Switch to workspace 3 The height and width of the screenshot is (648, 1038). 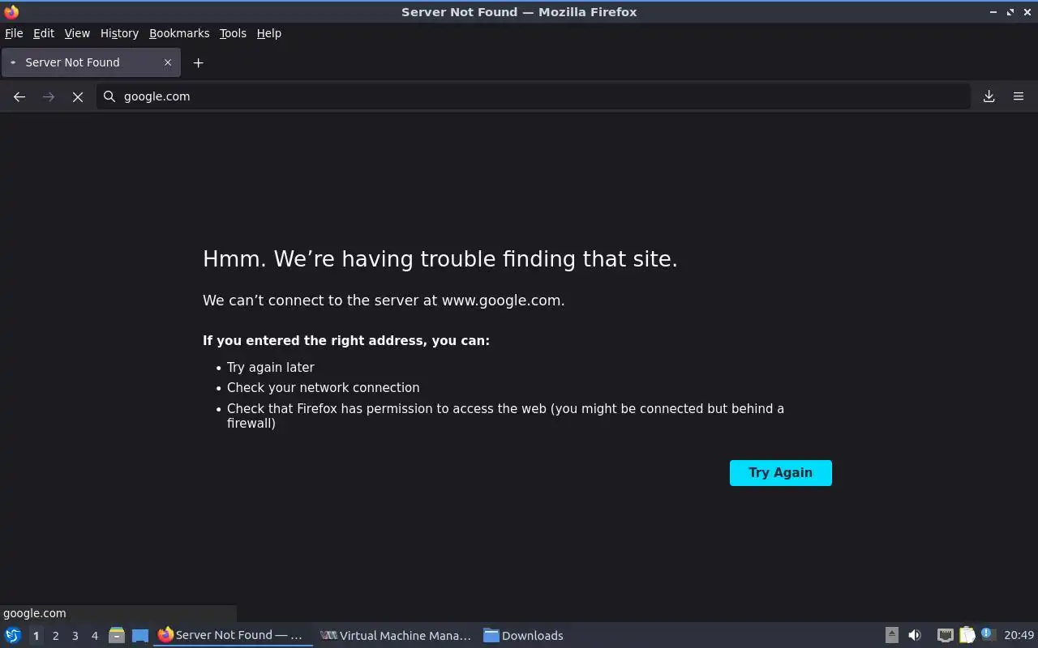[75, 636]
